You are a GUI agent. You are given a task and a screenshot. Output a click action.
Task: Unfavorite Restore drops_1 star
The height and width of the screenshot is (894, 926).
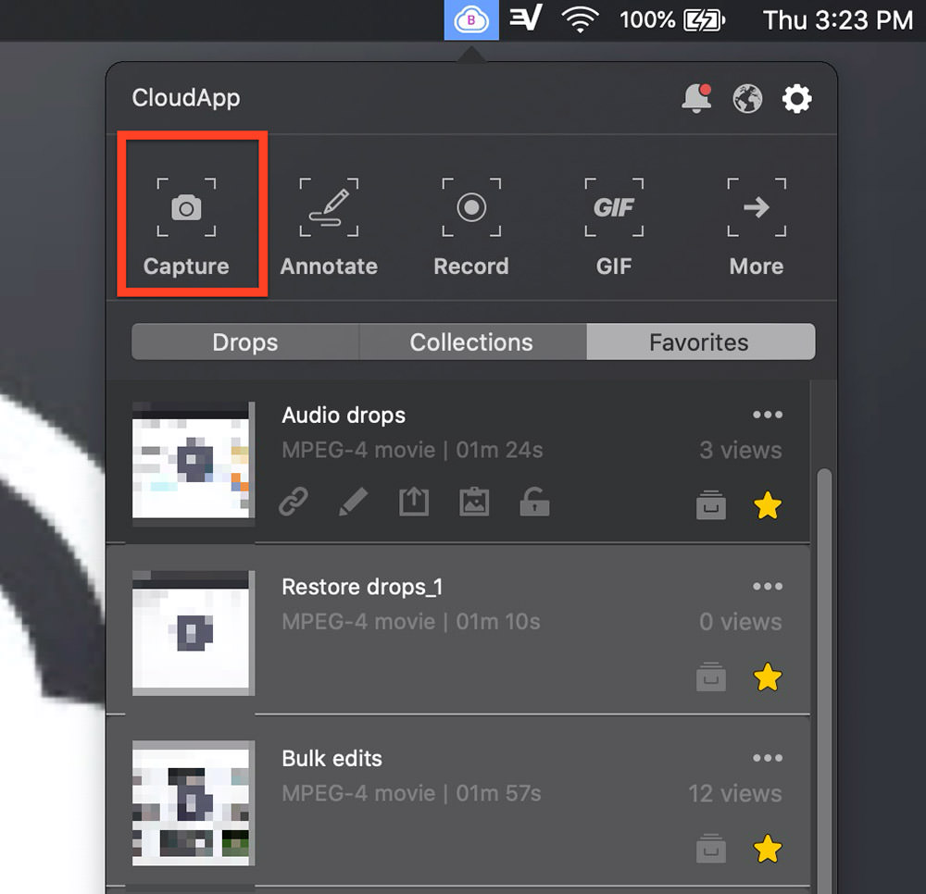[x=768, y=677]
